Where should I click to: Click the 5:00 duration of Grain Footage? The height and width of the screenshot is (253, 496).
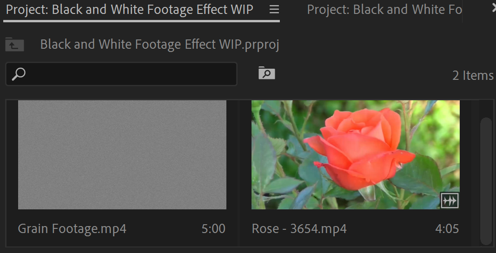point(213,229)
